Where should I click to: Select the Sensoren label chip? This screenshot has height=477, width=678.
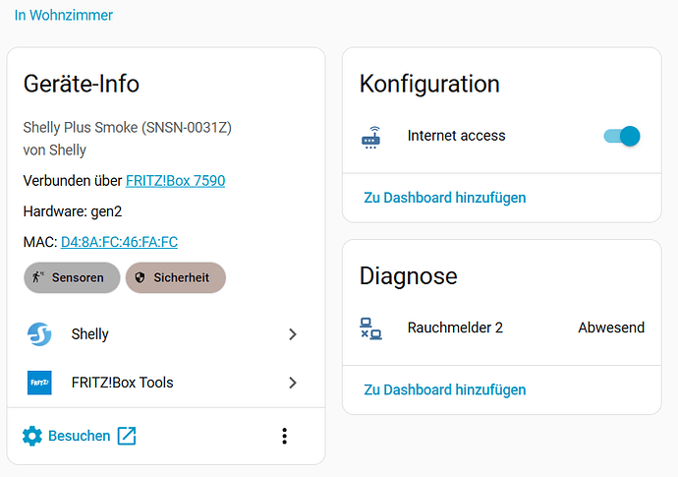(x=72, y=277)
